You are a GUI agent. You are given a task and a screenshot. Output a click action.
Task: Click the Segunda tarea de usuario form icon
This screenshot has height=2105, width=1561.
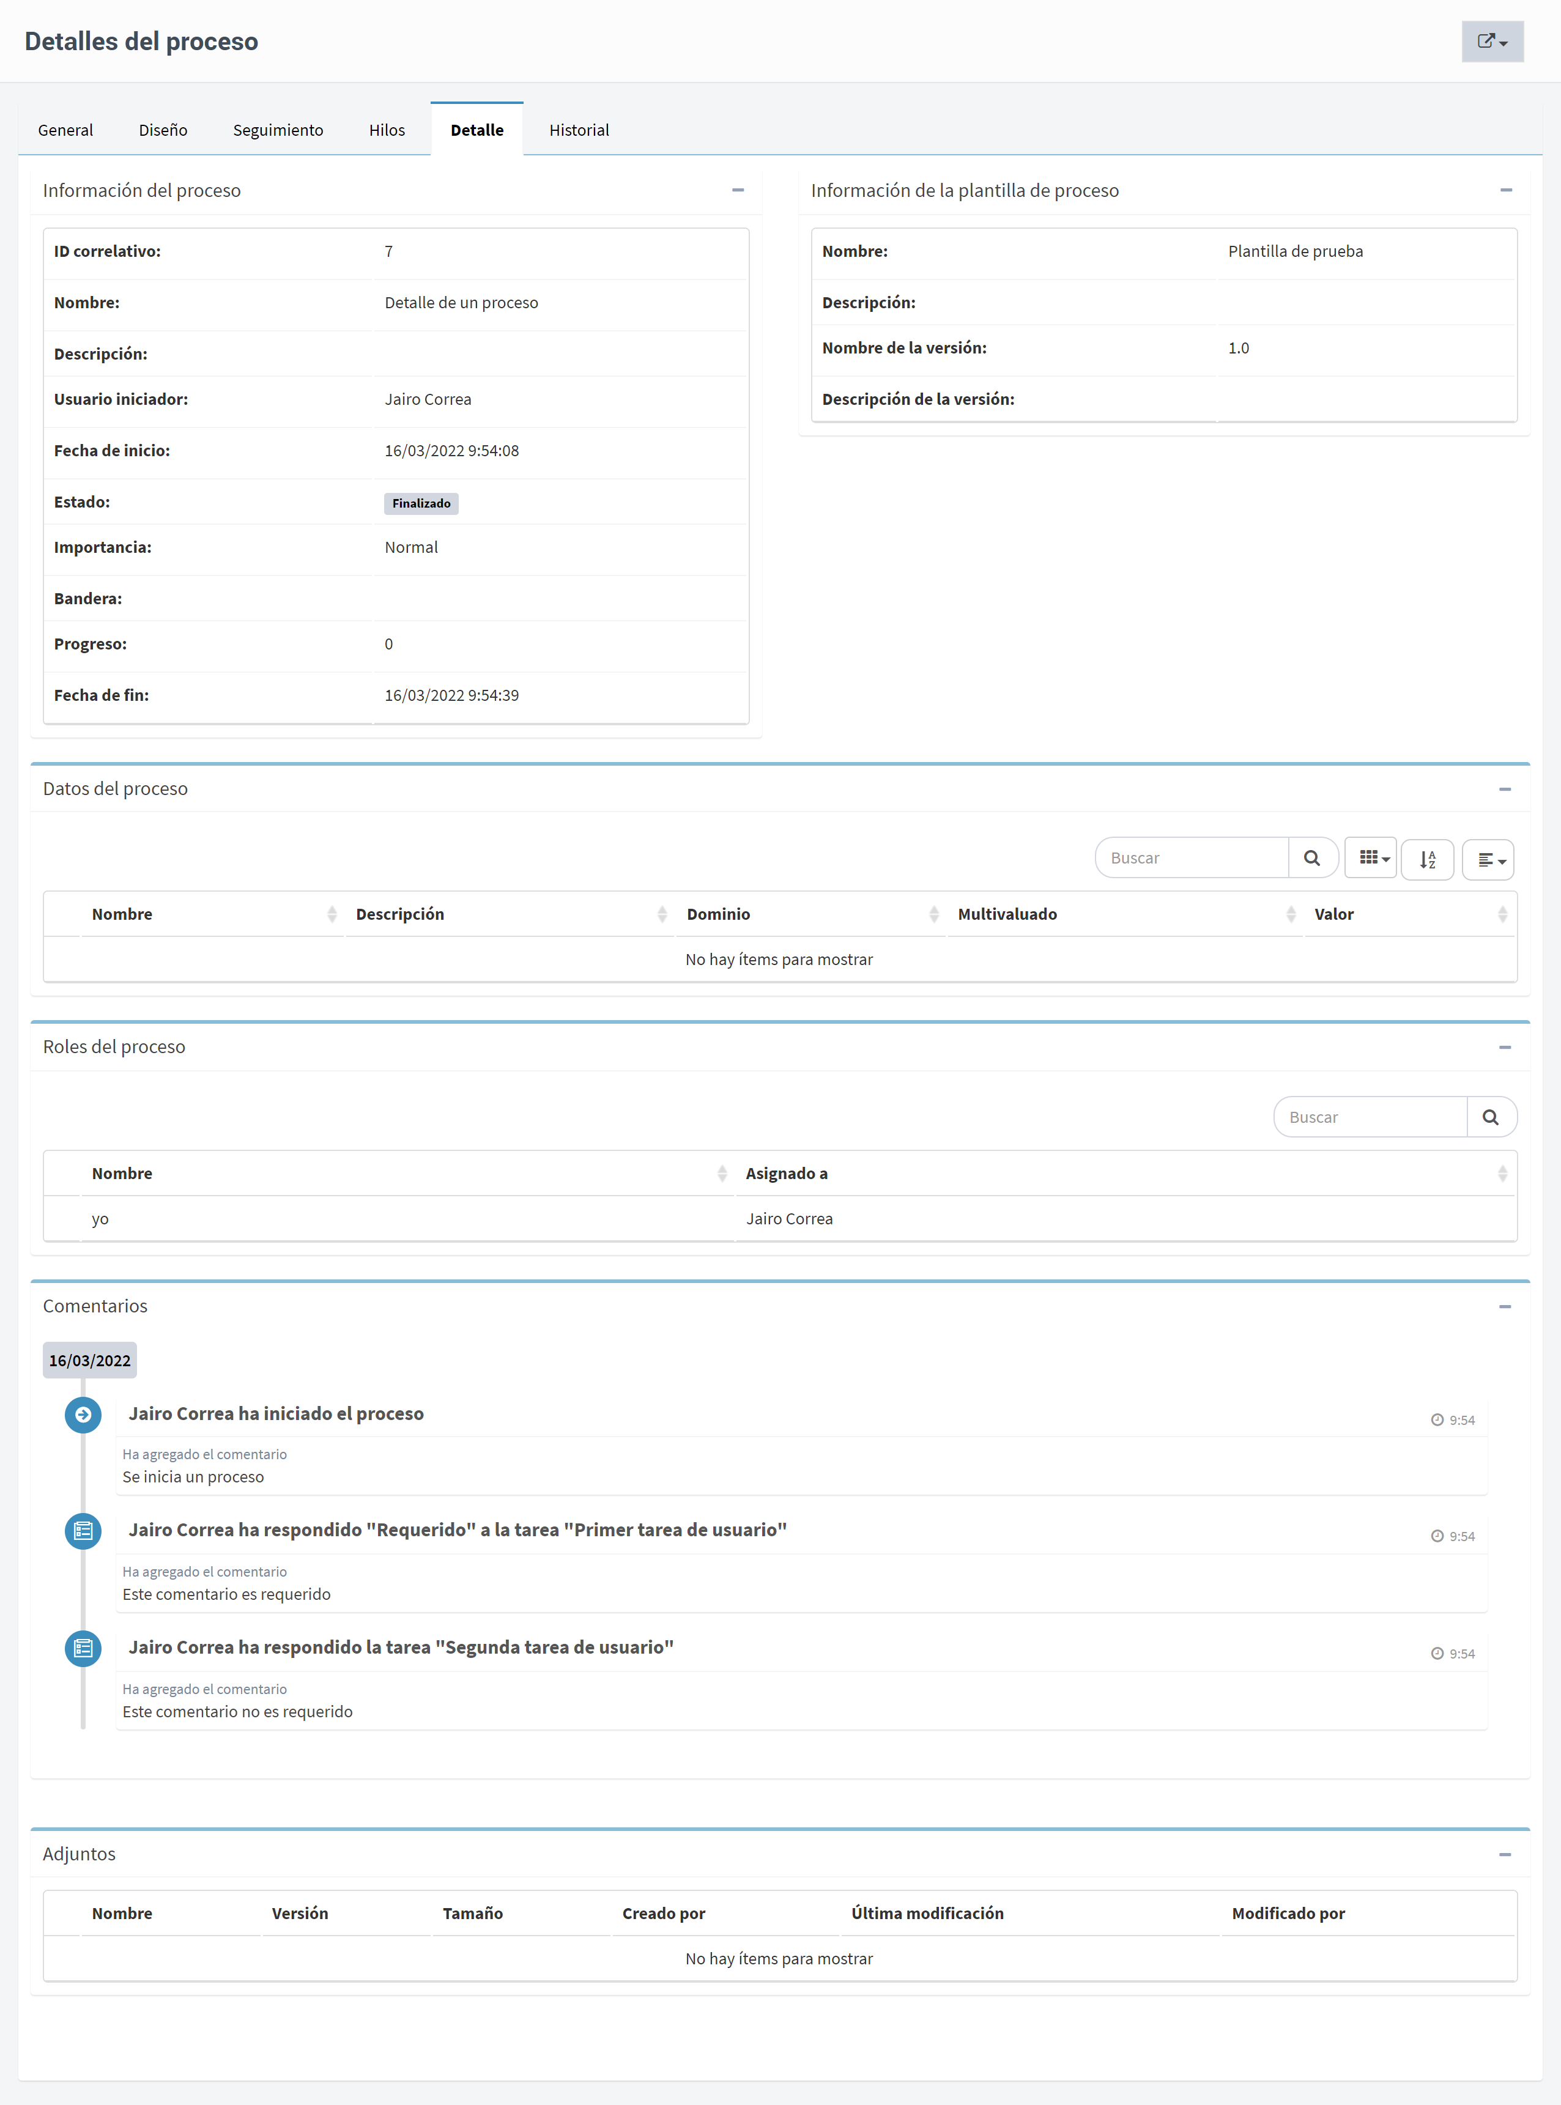pyautogui.click(x=83, y=1648)
